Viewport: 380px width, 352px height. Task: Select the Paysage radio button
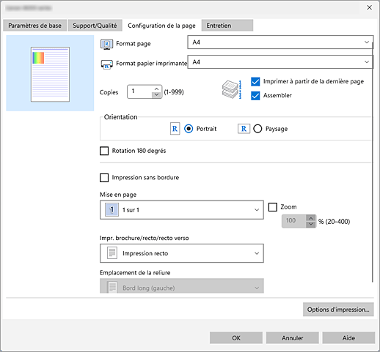click(x=257, y=129)
